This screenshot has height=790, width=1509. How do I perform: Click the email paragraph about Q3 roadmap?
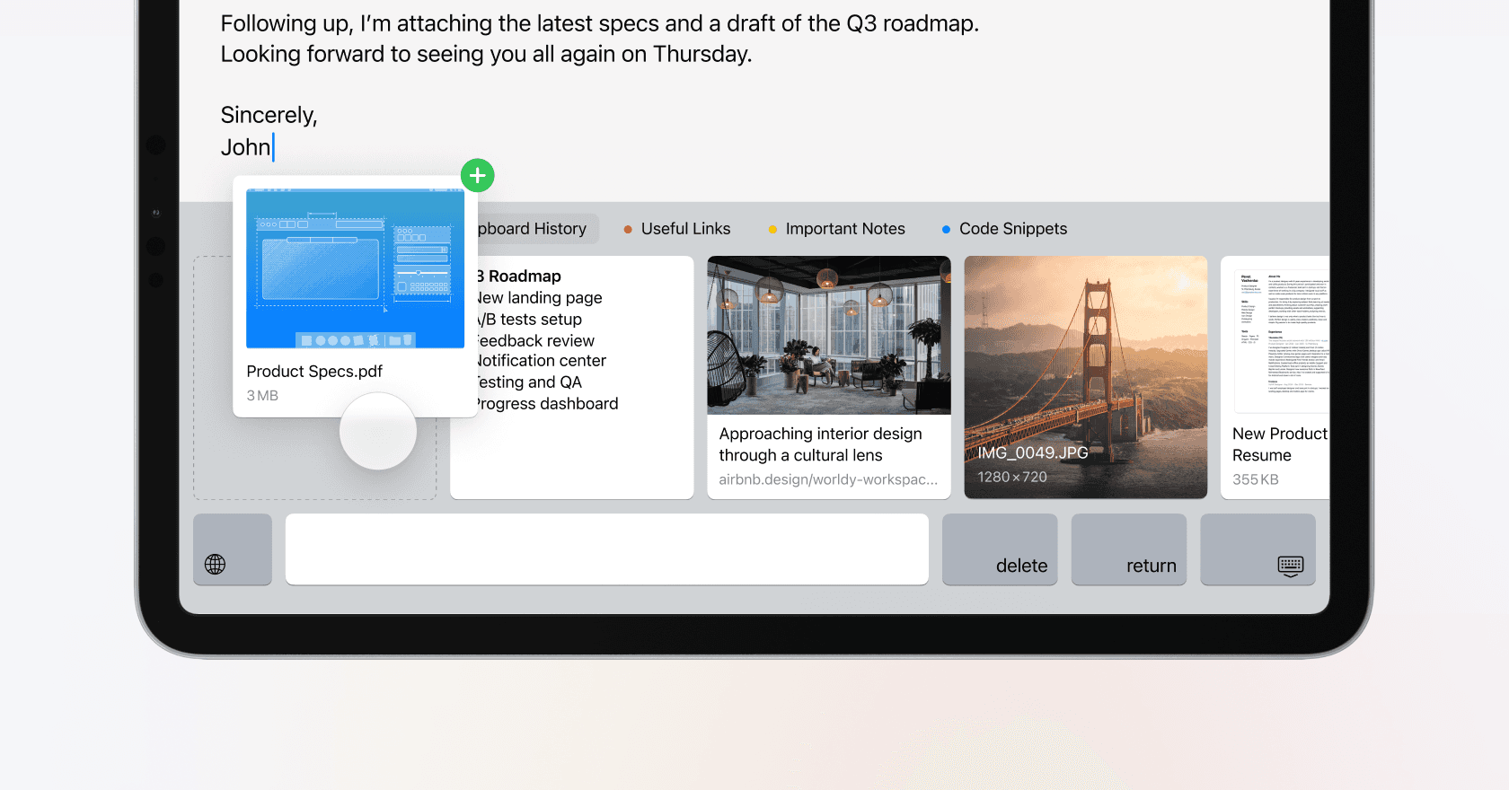[x=599, y=39]
